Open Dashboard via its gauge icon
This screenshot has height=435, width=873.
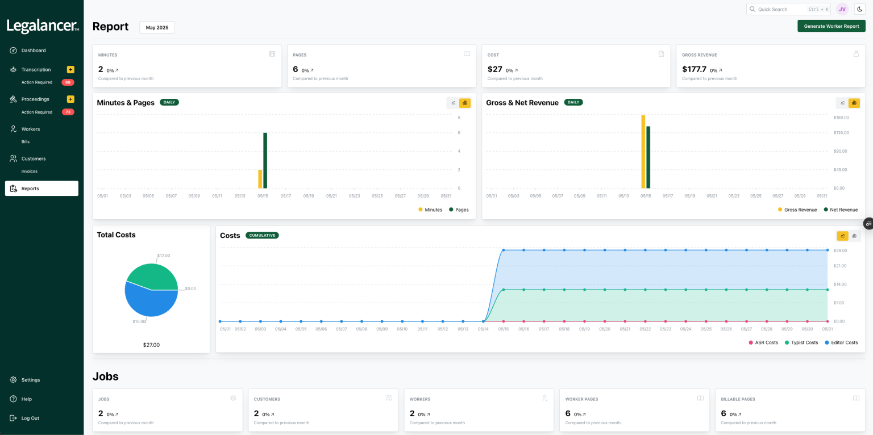tap(13, 51)
